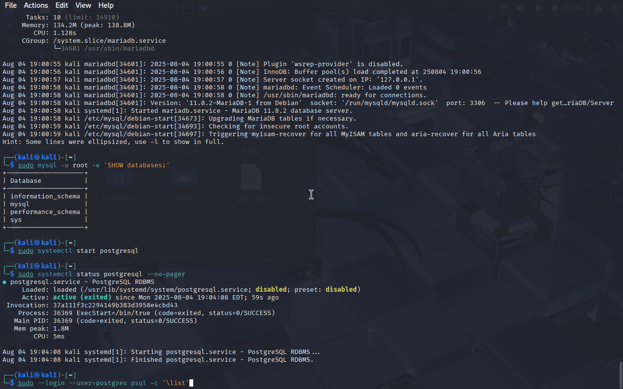Click the 'SHOW databases;' command string
Viewport: 623px width, 389px height.
point(137,165)
